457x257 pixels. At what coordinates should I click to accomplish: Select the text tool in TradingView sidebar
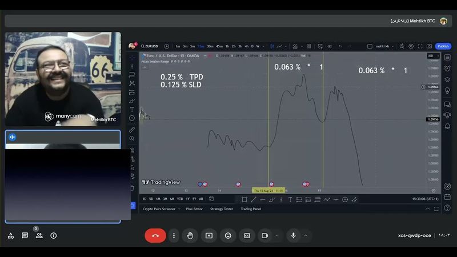(132, 109)
